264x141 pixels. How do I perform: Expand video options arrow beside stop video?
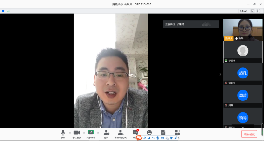(84, 133)
